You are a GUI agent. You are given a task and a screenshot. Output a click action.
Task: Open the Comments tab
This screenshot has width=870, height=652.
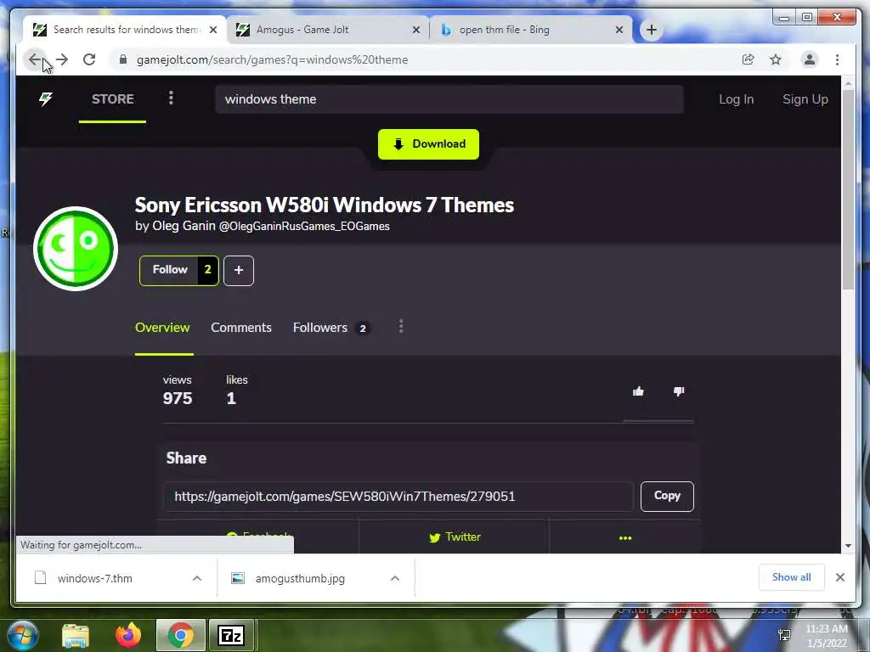pos(241,328)
